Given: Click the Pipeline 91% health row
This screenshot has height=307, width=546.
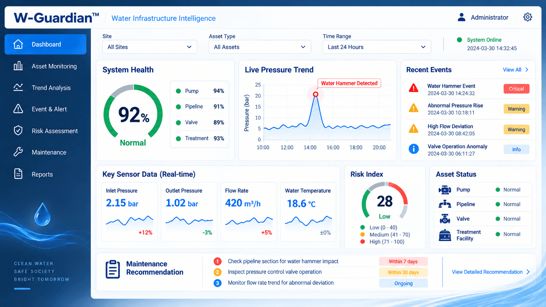Looking at the screenshot, I should click(200, 107).
